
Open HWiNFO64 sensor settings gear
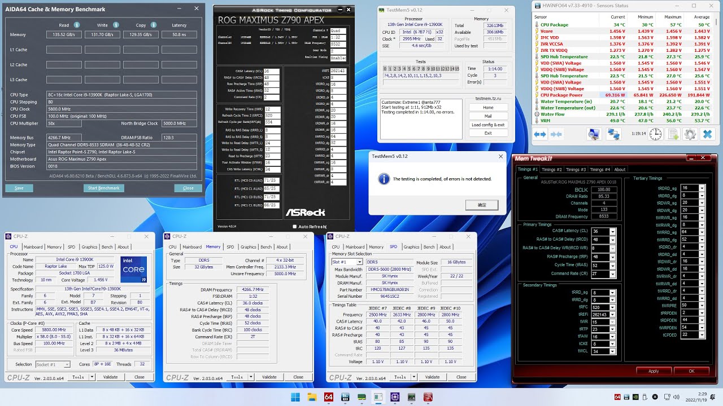point(690,134)
